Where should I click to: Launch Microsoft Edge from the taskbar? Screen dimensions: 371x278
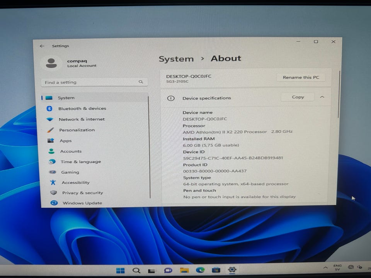pos(200,270)
